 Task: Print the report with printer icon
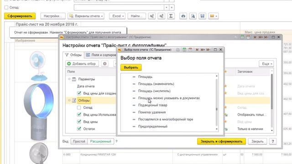[183, 16]
